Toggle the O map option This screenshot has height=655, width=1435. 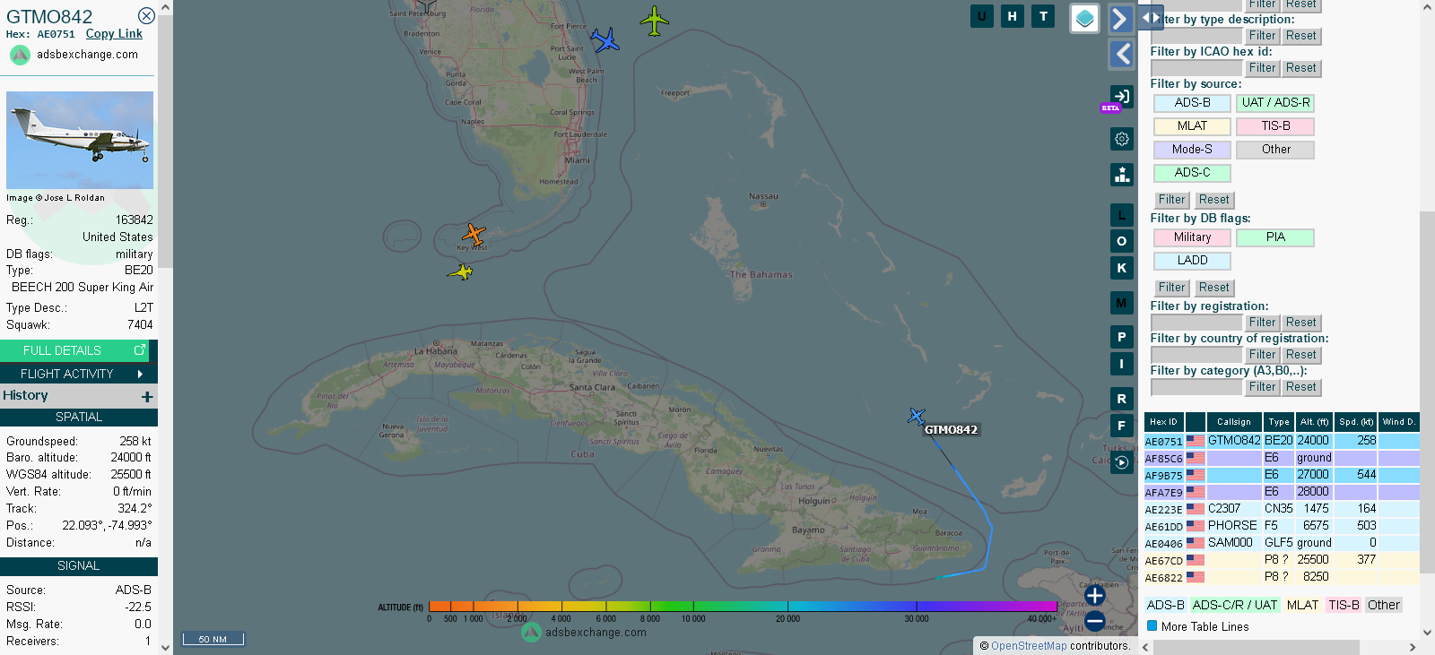point(1121,241)
